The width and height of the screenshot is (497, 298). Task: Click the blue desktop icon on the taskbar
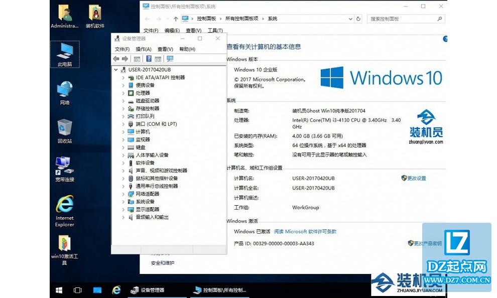tap(97, 290)
